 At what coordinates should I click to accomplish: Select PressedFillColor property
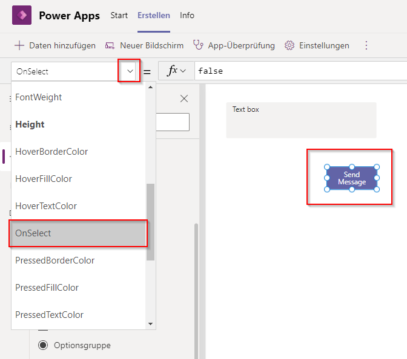[78, 288]
